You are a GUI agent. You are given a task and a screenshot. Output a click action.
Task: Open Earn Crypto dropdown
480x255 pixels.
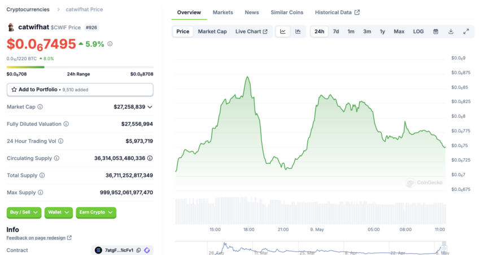coord(96,212)
